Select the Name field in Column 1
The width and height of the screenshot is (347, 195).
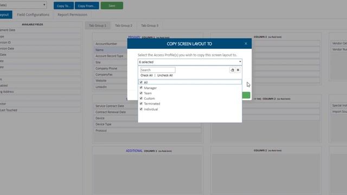[x=111, y=50]
